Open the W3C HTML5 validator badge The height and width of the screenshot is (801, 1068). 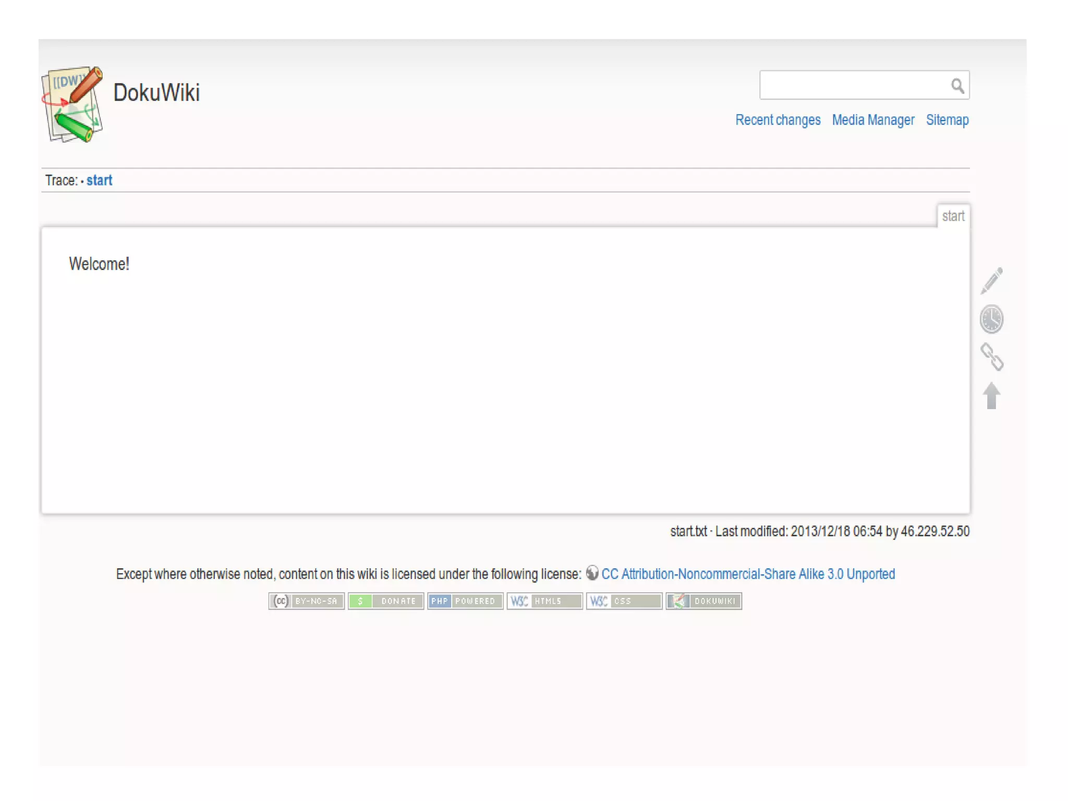coord(544,601)
